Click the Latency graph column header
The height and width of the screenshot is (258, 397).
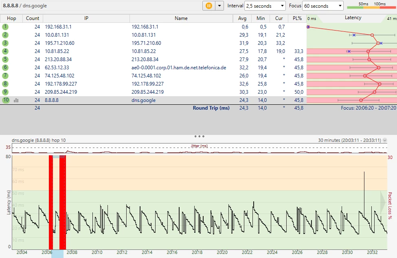(x=353, y=18)
